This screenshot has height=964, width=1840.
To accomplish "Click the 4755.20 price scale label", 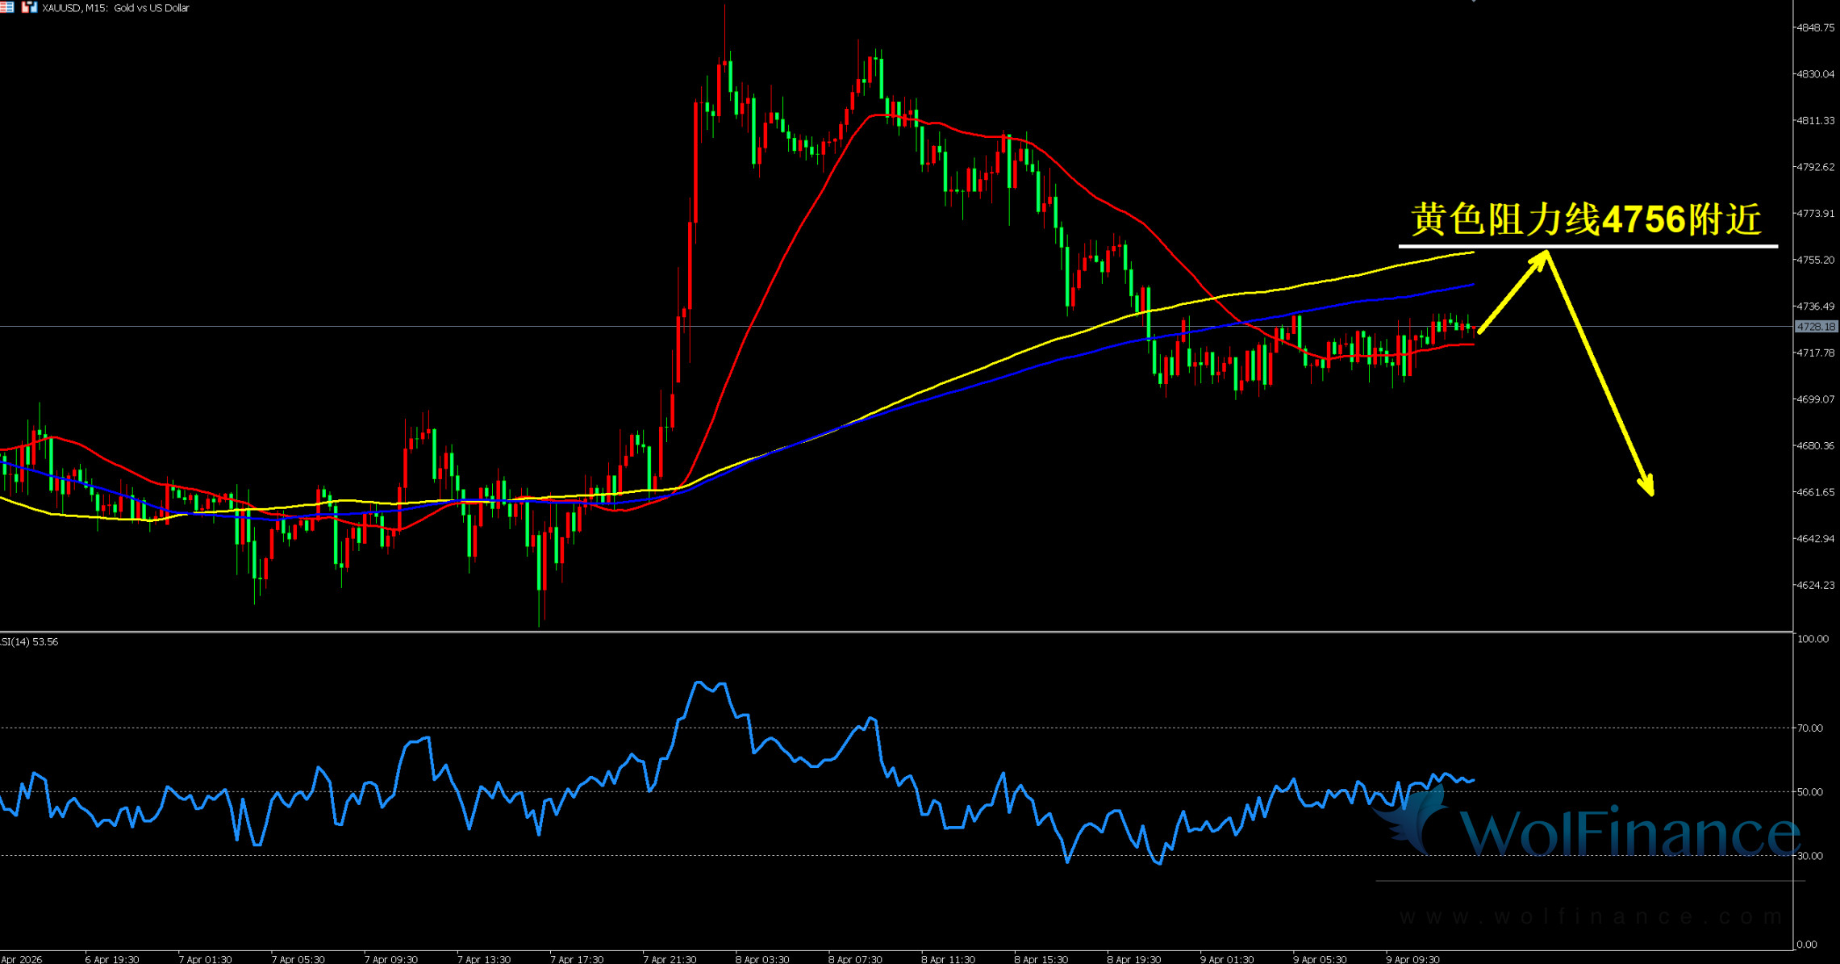I will pyautogui.click(x=1815, y=260).
